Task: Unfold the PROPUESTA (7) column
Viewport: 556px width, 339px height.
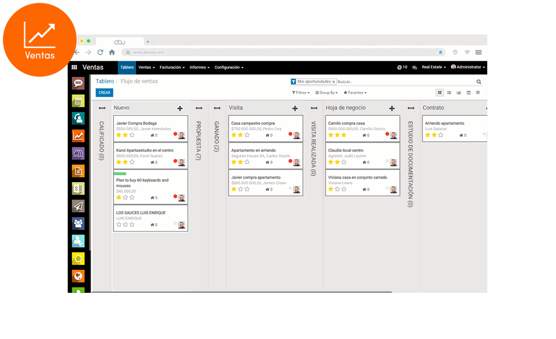Action: click(199, 108)
